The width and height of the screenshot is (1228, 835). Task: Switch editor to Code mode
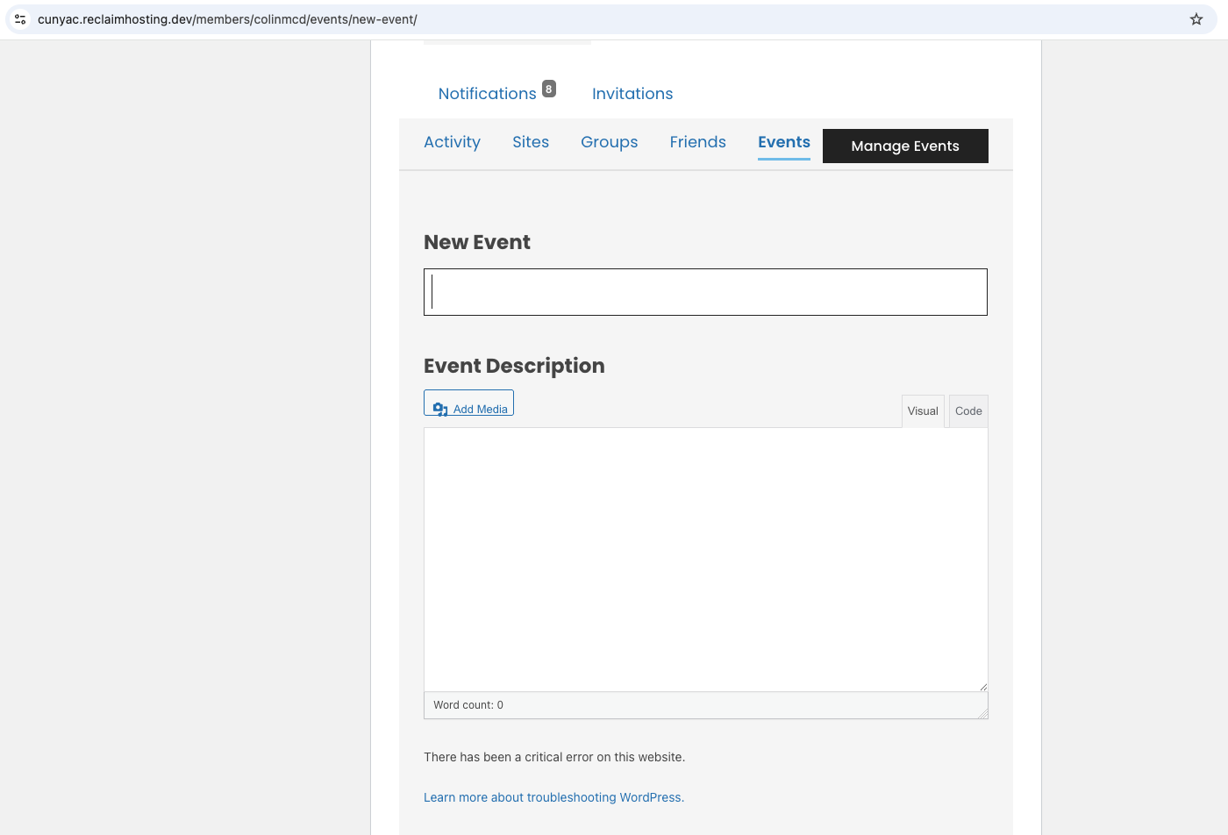(x=968, y=411)
